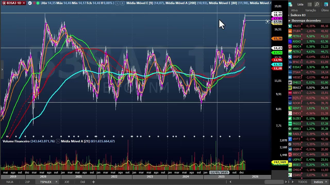Click the BBDC4 company logo icon
Screen dimensions: 330x185
[290, 47]
